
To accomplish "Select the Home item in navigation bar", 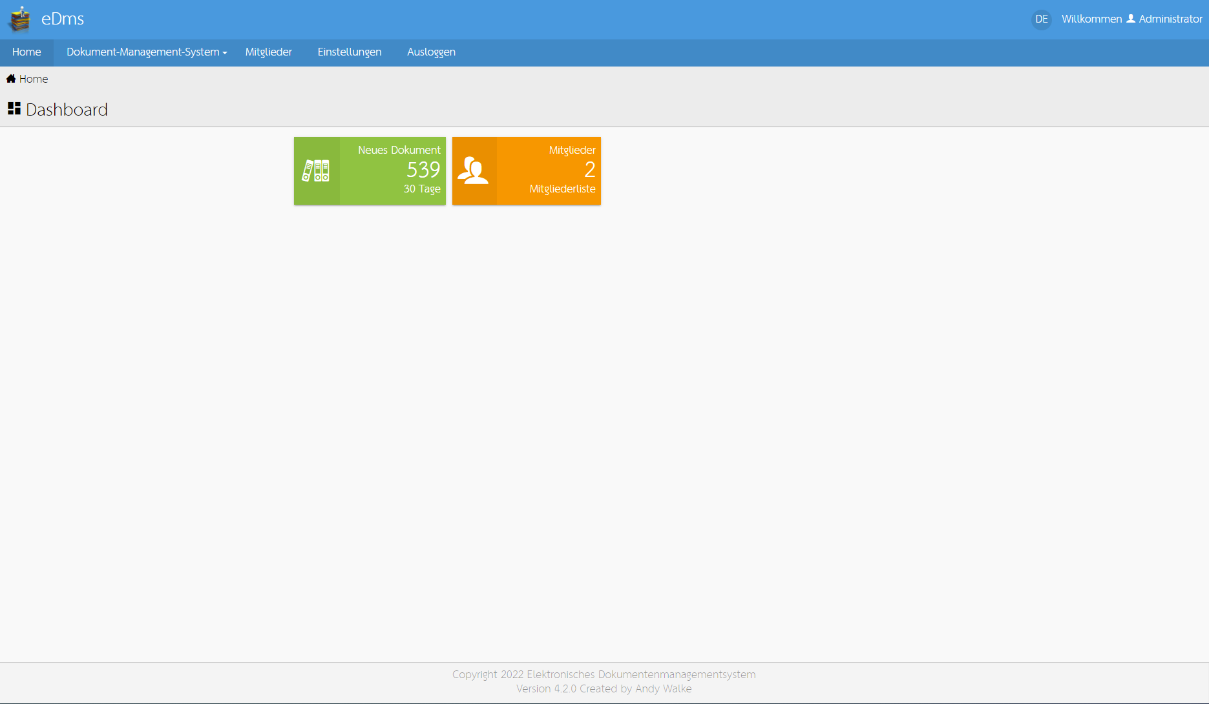I will tap(26, 52).
